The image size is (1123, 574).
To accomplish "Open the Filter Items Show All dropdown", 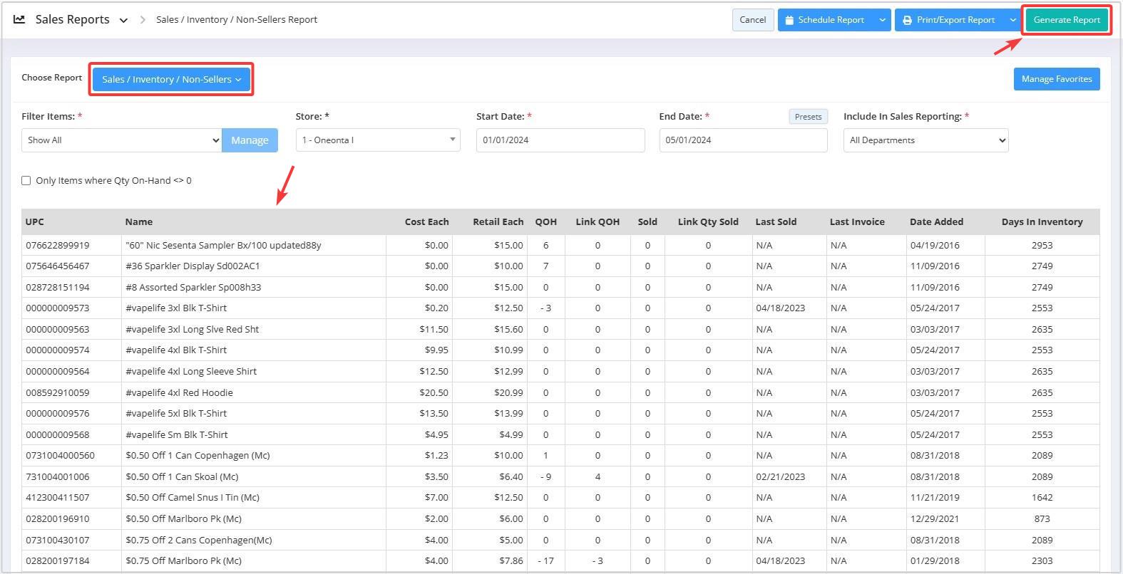I will click(121, 140).
